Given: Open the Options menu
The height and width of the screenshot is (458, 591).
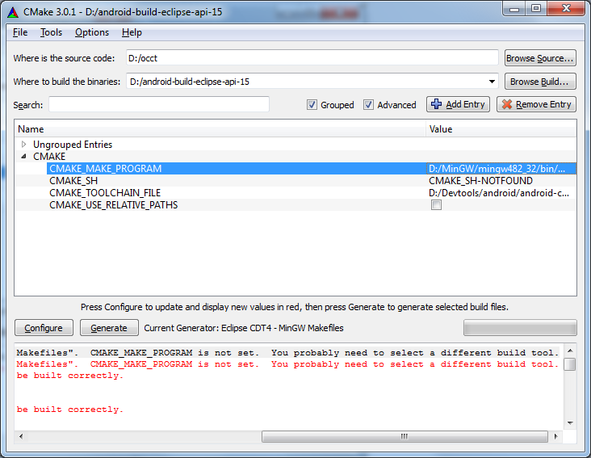Looking at the screenshot, I should (92, 32).
